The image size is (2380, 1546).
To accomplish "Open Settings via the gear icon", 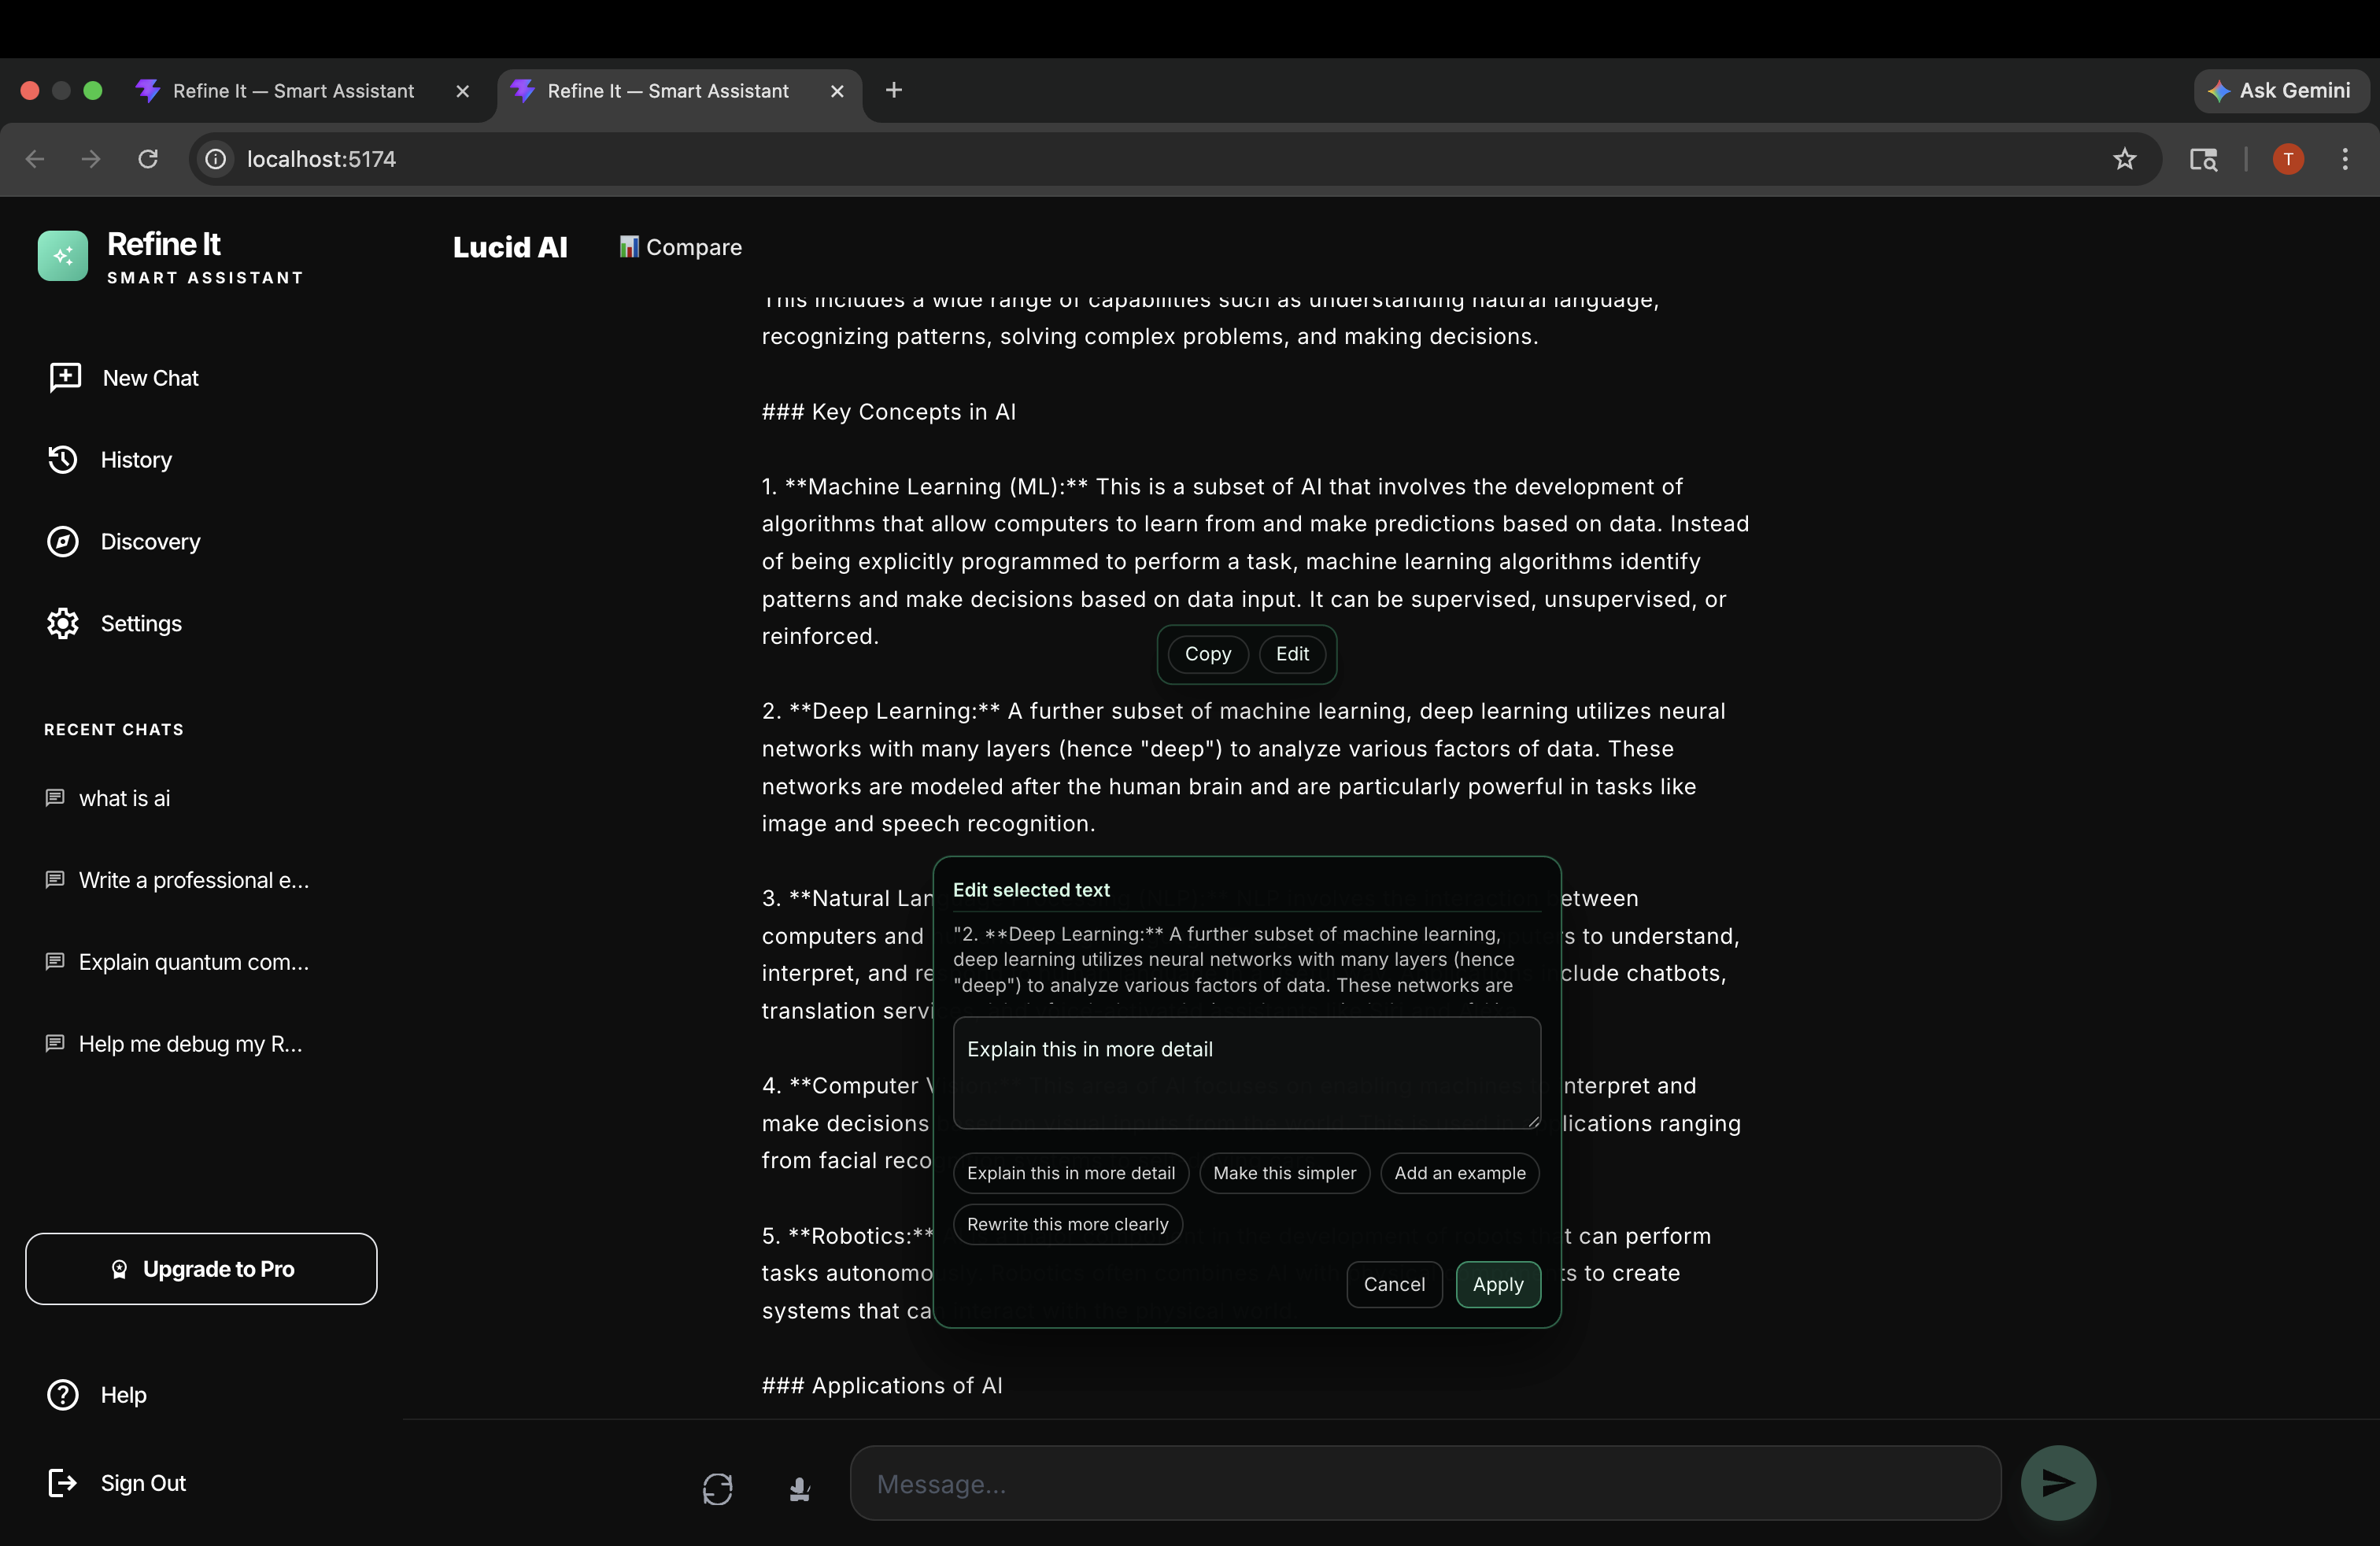I will click(x=63, y=624).
